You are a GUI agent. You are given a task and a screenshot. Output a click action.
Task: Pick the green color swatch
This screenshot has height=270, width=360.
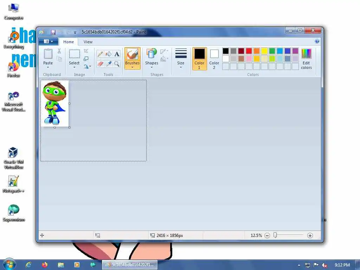pyautogui.click(x=272, y=51)
